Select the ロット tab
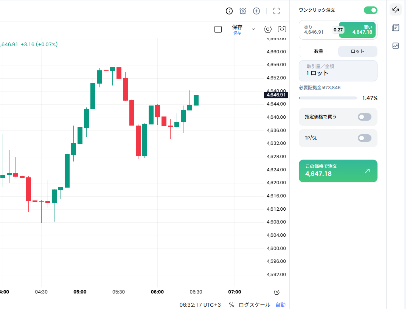 [357, 51]
